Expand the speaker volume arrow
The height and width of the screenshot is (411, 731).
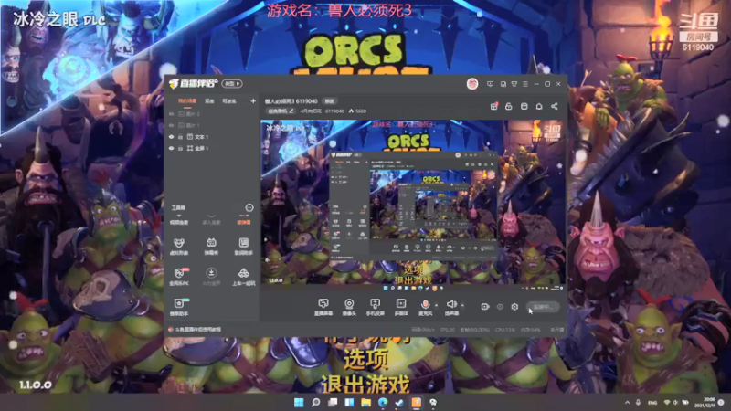(x=462, y=305)
